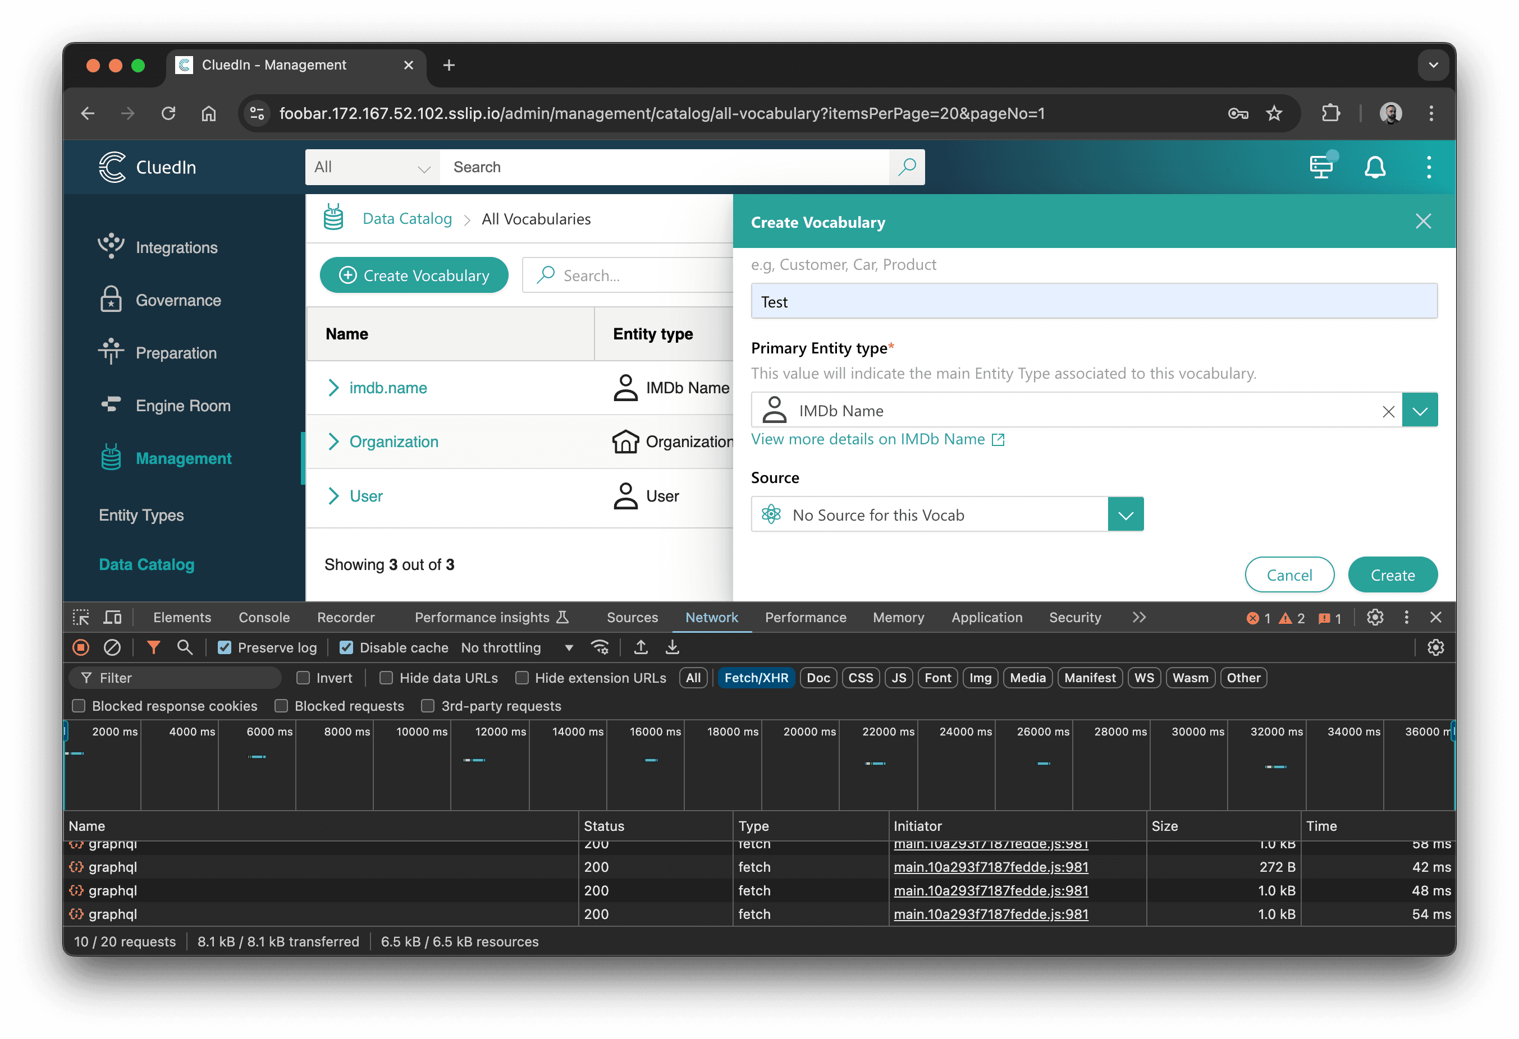The height and width of the screenshot is (1039, 1519).
Task: Open network conditions wifi icon
Action: coord(600,648)
